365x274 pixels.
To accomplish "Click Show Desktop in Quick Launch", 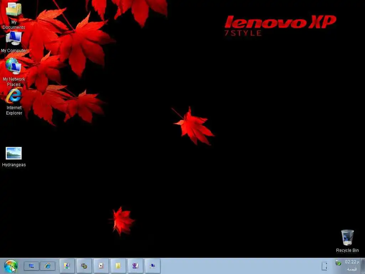I will click(x=31, y=266).
